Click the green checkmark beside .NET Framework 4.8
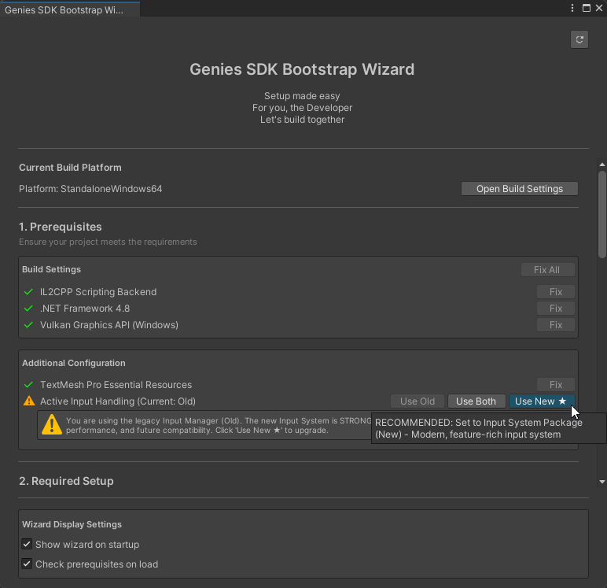 [29, 309]
